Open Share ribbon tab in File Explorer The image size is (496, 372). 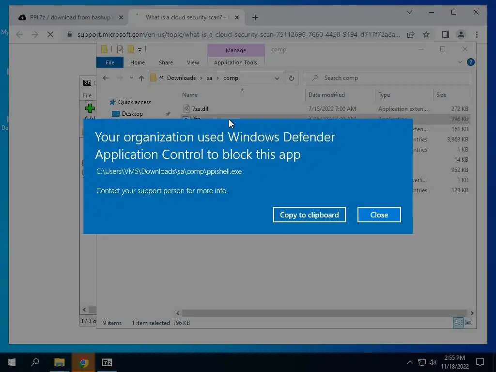[166, 62]
